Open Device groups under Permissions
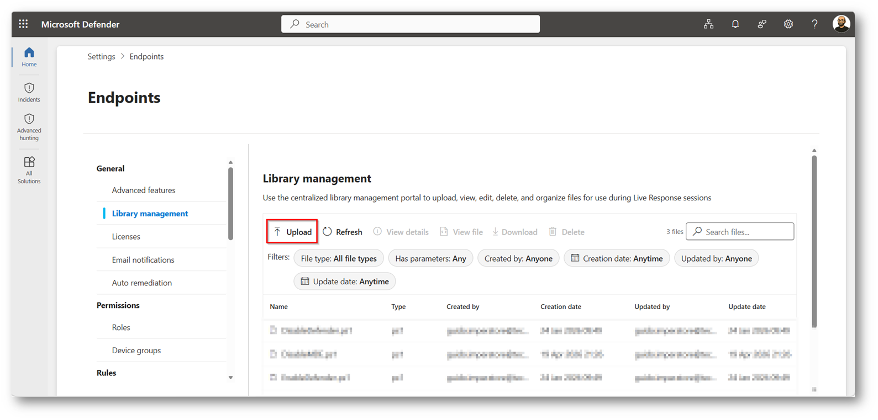The width and height of the screenshot is (878, 420). click(x=136, y=350)
